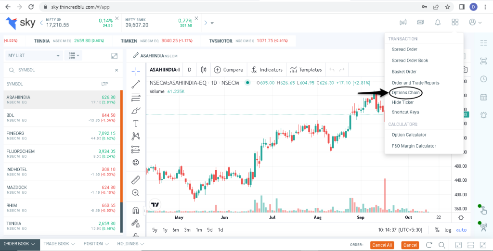Select the pattern tool with nodes
This screenshot has width=493, height=251.
pyautogui.click(x=136, y=136)
